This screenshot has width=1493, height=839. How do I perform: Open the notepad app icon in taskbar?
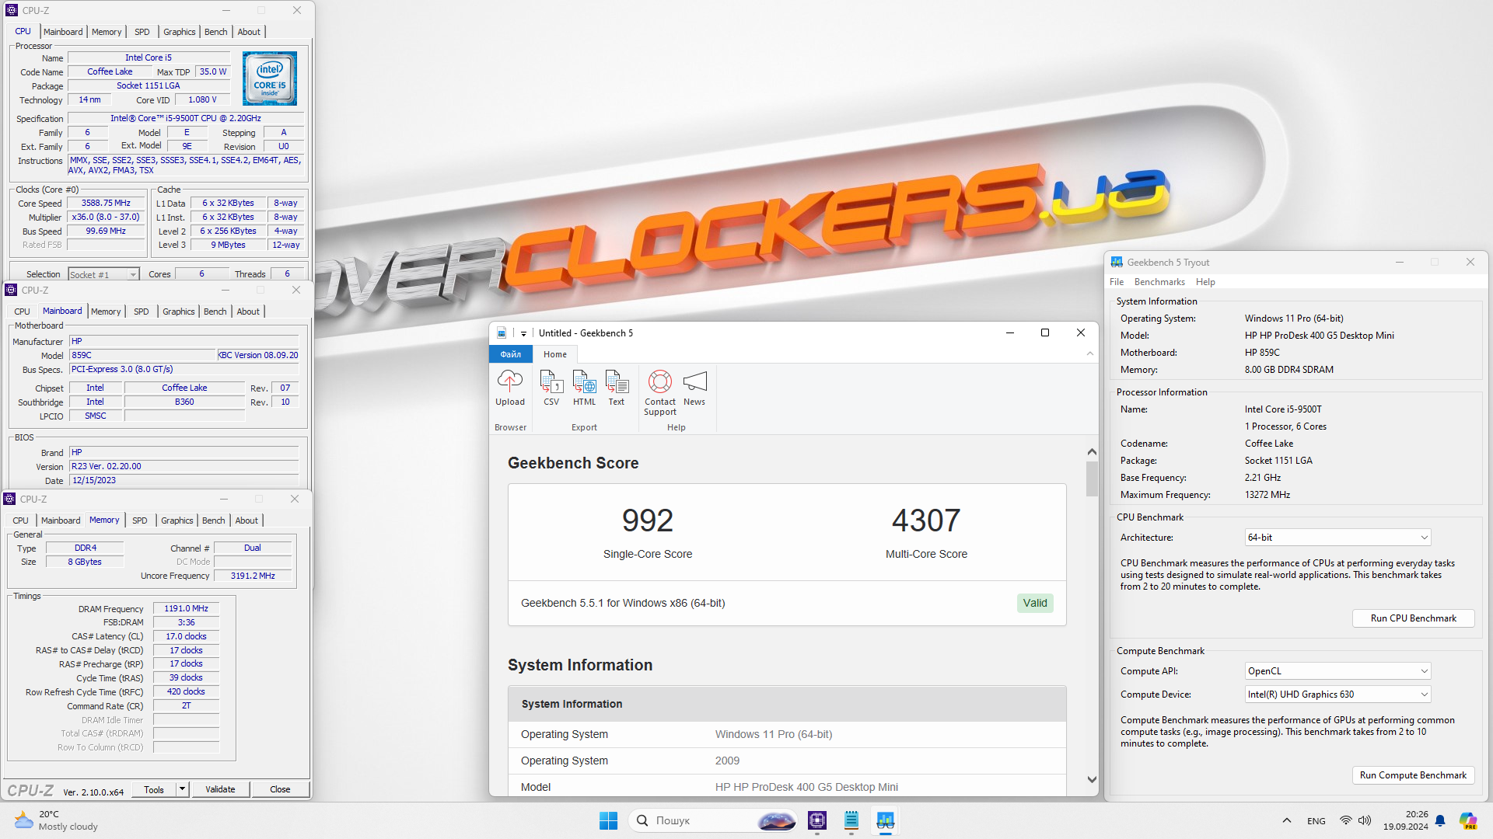(x=851, y=820)
